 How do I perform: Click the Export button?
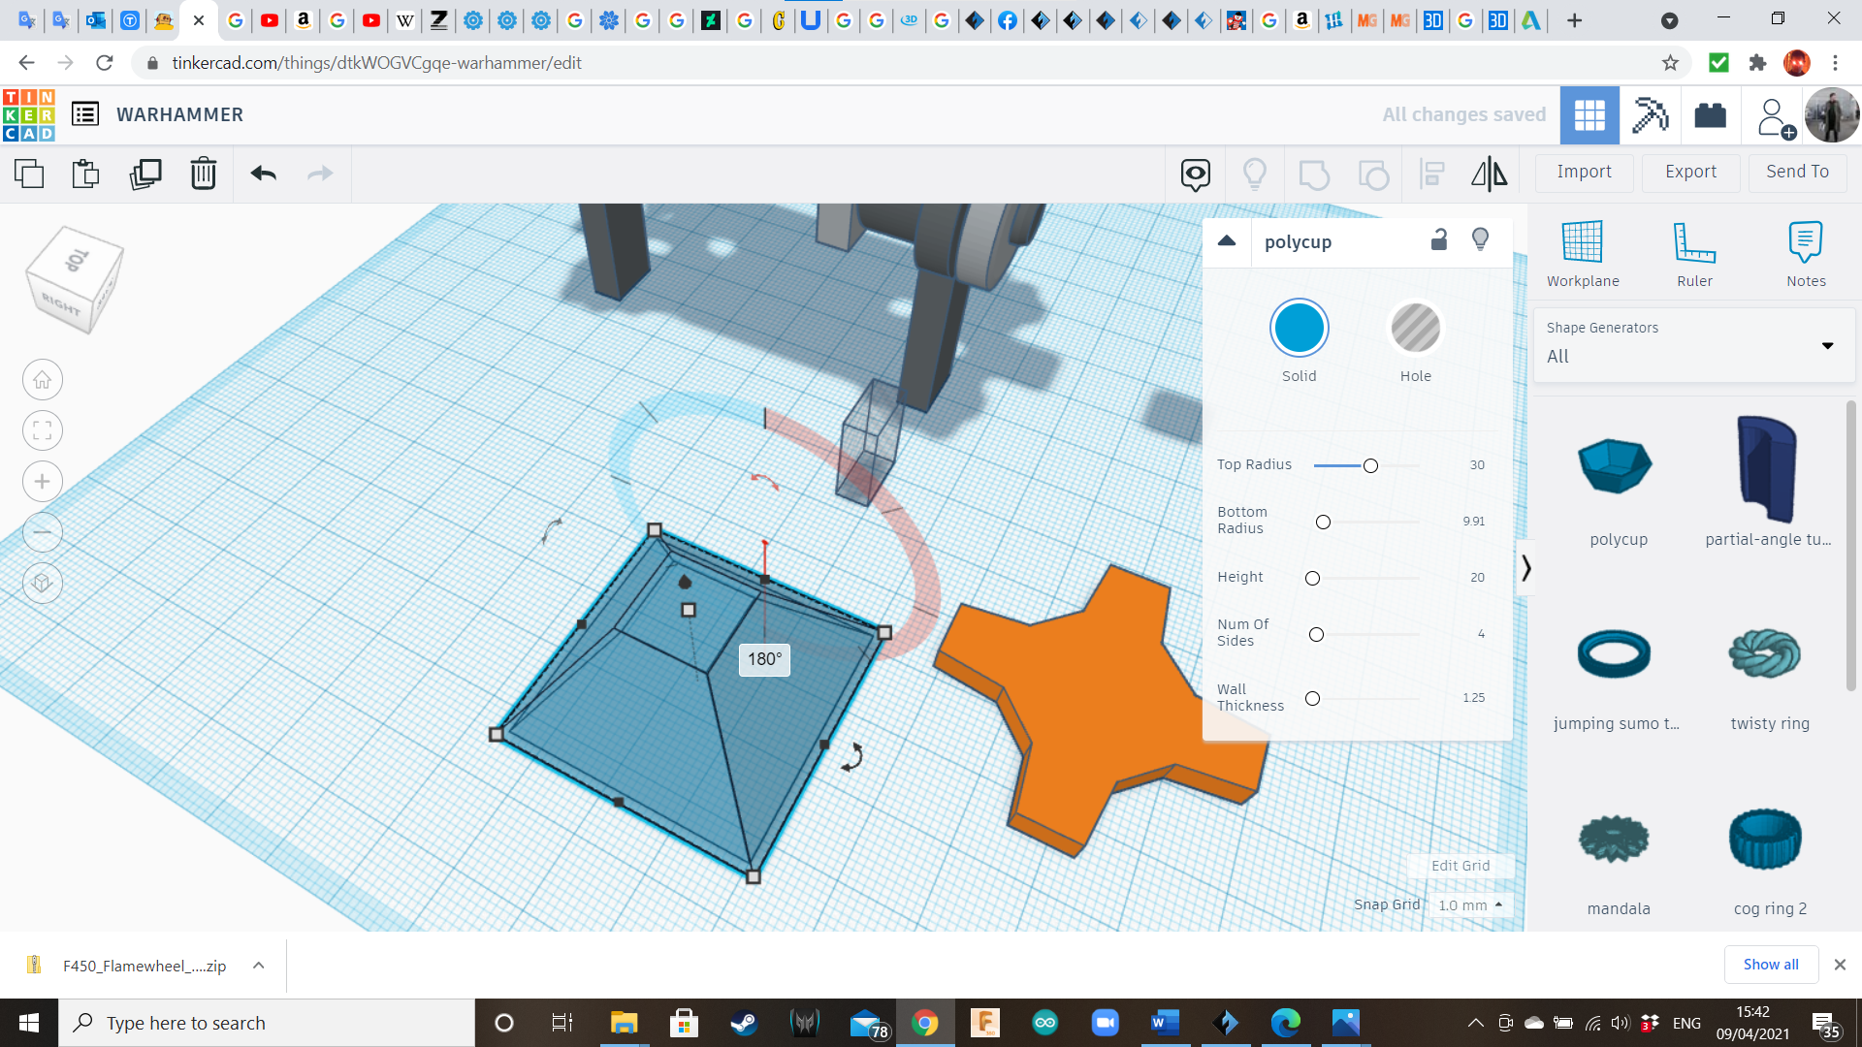(1689, 172)
